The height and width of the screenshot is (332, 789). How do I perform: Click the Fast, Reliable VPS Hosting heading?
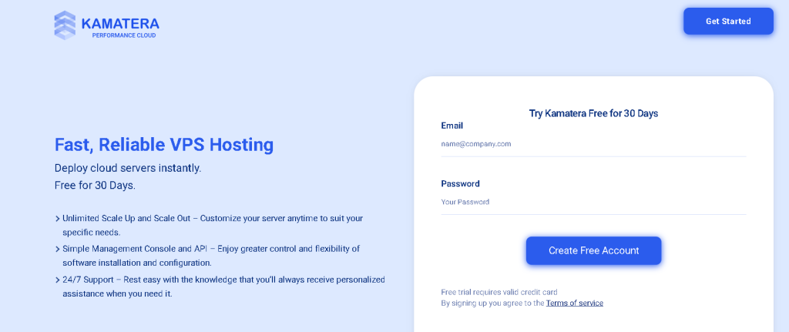[164, 145]
